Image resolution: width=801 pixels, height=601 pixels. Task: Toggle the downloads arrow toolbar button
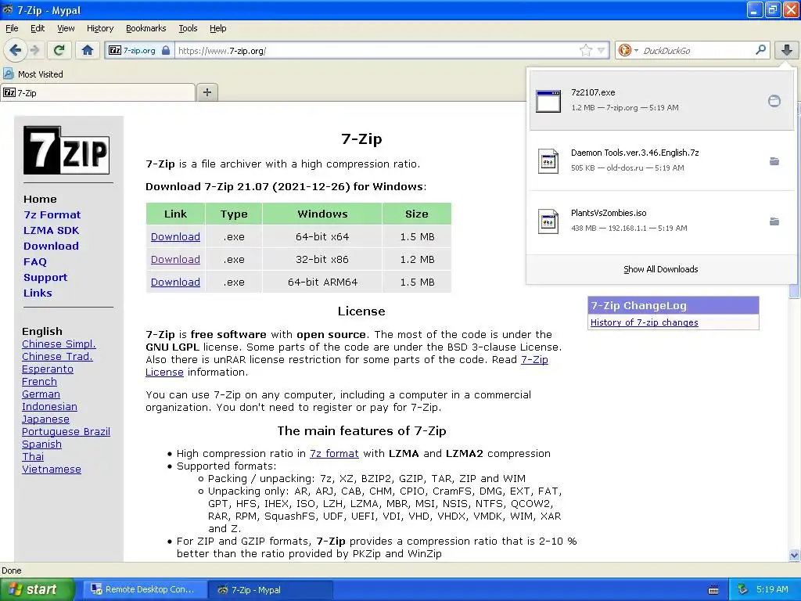[x=787, y=50]
